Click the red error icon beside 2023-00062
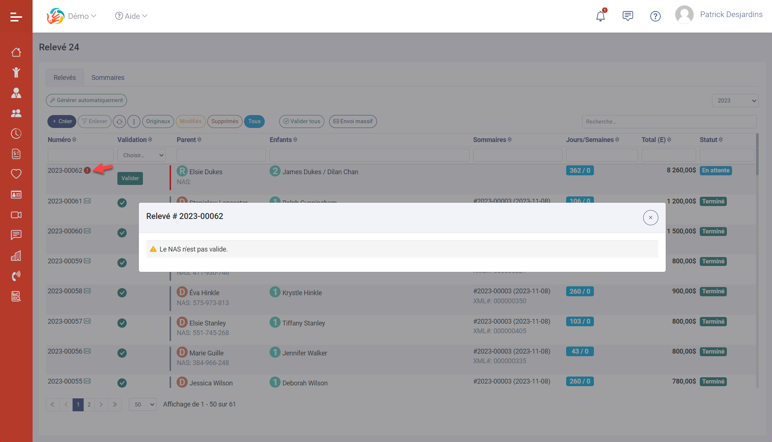 (87, 171)
